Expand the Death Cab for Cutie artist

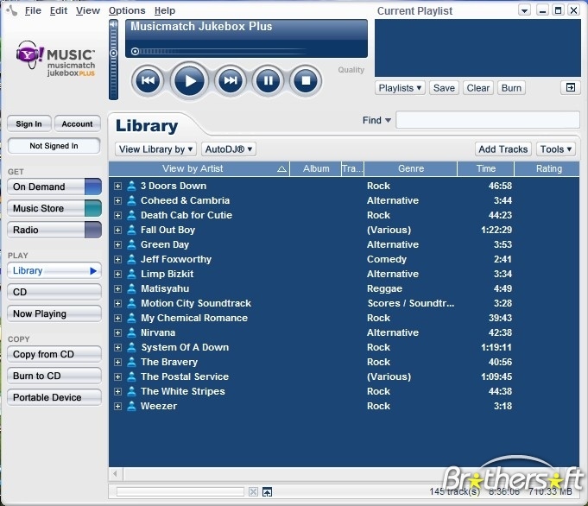point(117,215)
